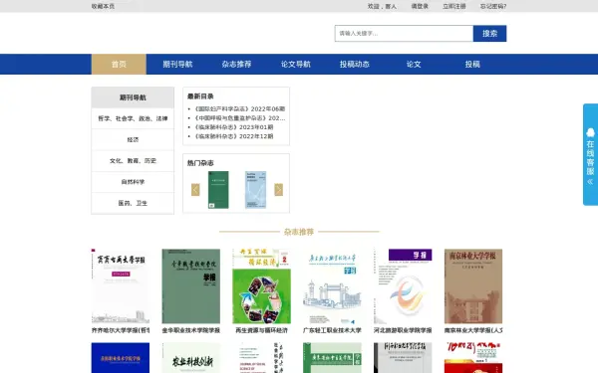Open the 论文 navigation item
The width and height of the screenshot is (598, 373).
[x=414, y=64]
